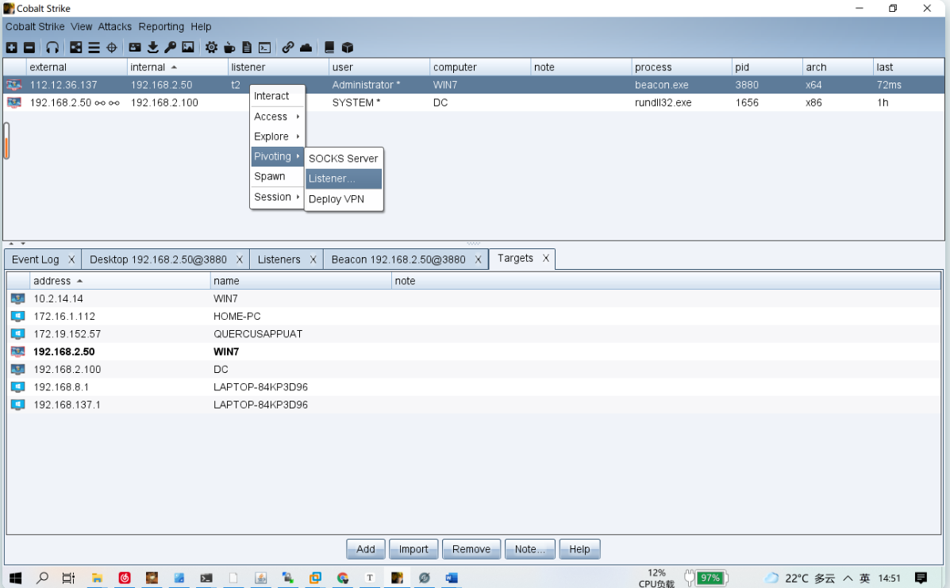Screen dimensions: 950x588
Task: Click the terminal scripted web delivery icon
Action: (265, 48)
